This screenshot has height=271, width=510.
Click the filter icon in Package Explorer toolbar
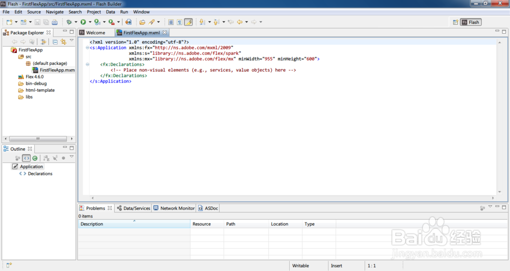pos(43,42)
